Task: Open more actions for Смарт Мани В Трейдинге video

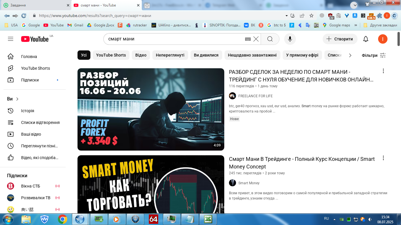Action: (x=383, y=158)
